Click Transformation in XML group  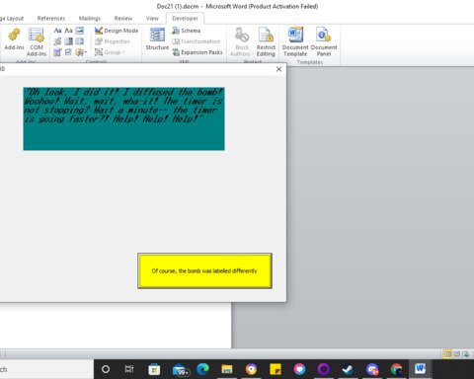click(x=196, y=41)
